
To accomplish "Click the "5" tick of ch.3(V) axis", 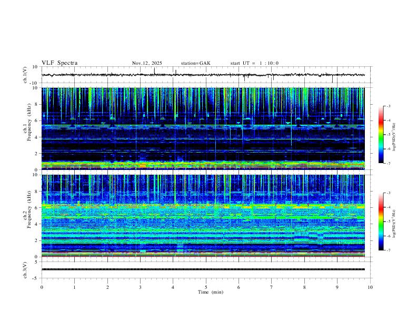I will [36, 262].
